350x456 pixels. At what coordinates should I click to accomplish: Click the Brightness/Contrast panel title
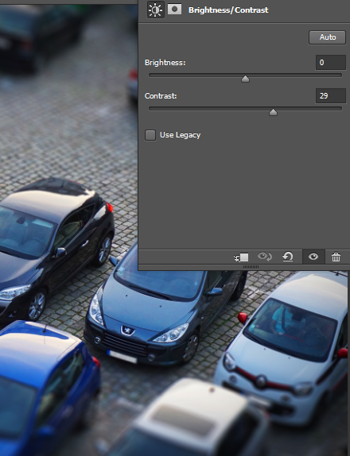coord(228,10)
